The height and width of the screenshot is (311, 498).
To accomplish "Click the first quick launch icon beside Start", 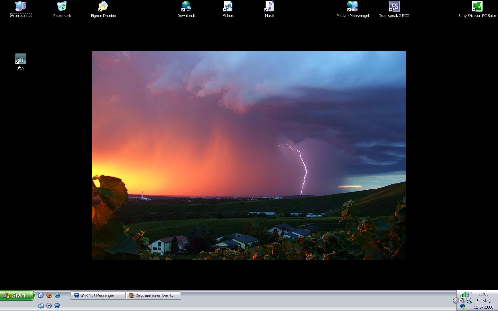I will pyautogui.click(x=41, y=295).
